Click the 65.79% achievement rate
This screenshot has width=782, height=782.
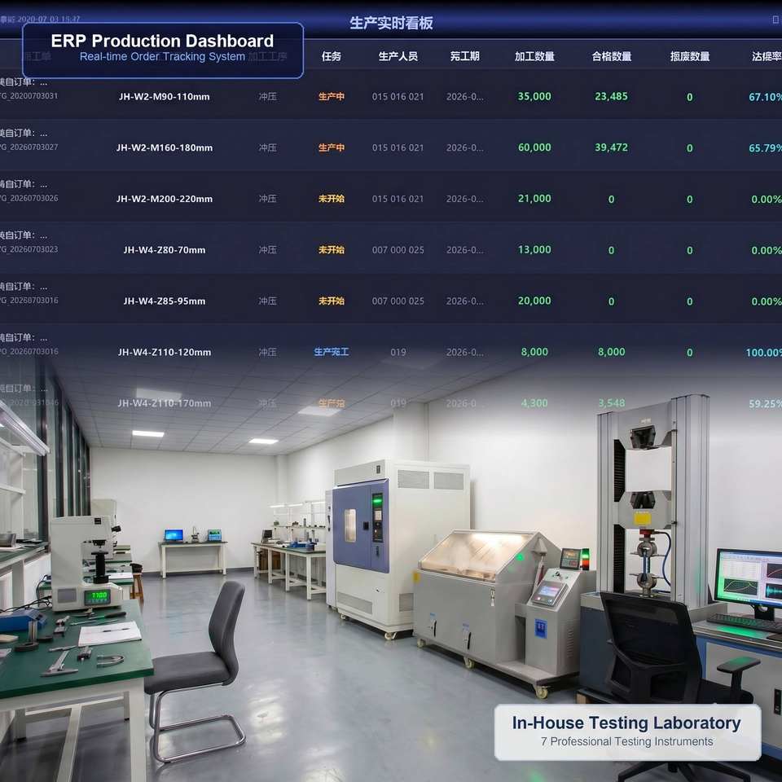(765, 148)
